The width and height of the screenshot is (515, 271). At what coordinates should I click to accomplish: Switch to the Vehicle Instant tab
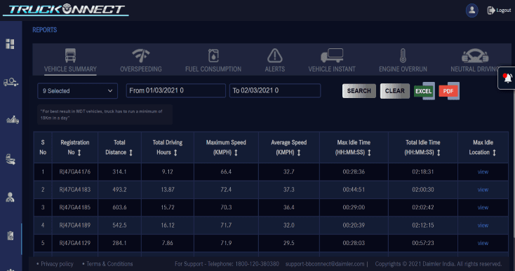[332, 61]
